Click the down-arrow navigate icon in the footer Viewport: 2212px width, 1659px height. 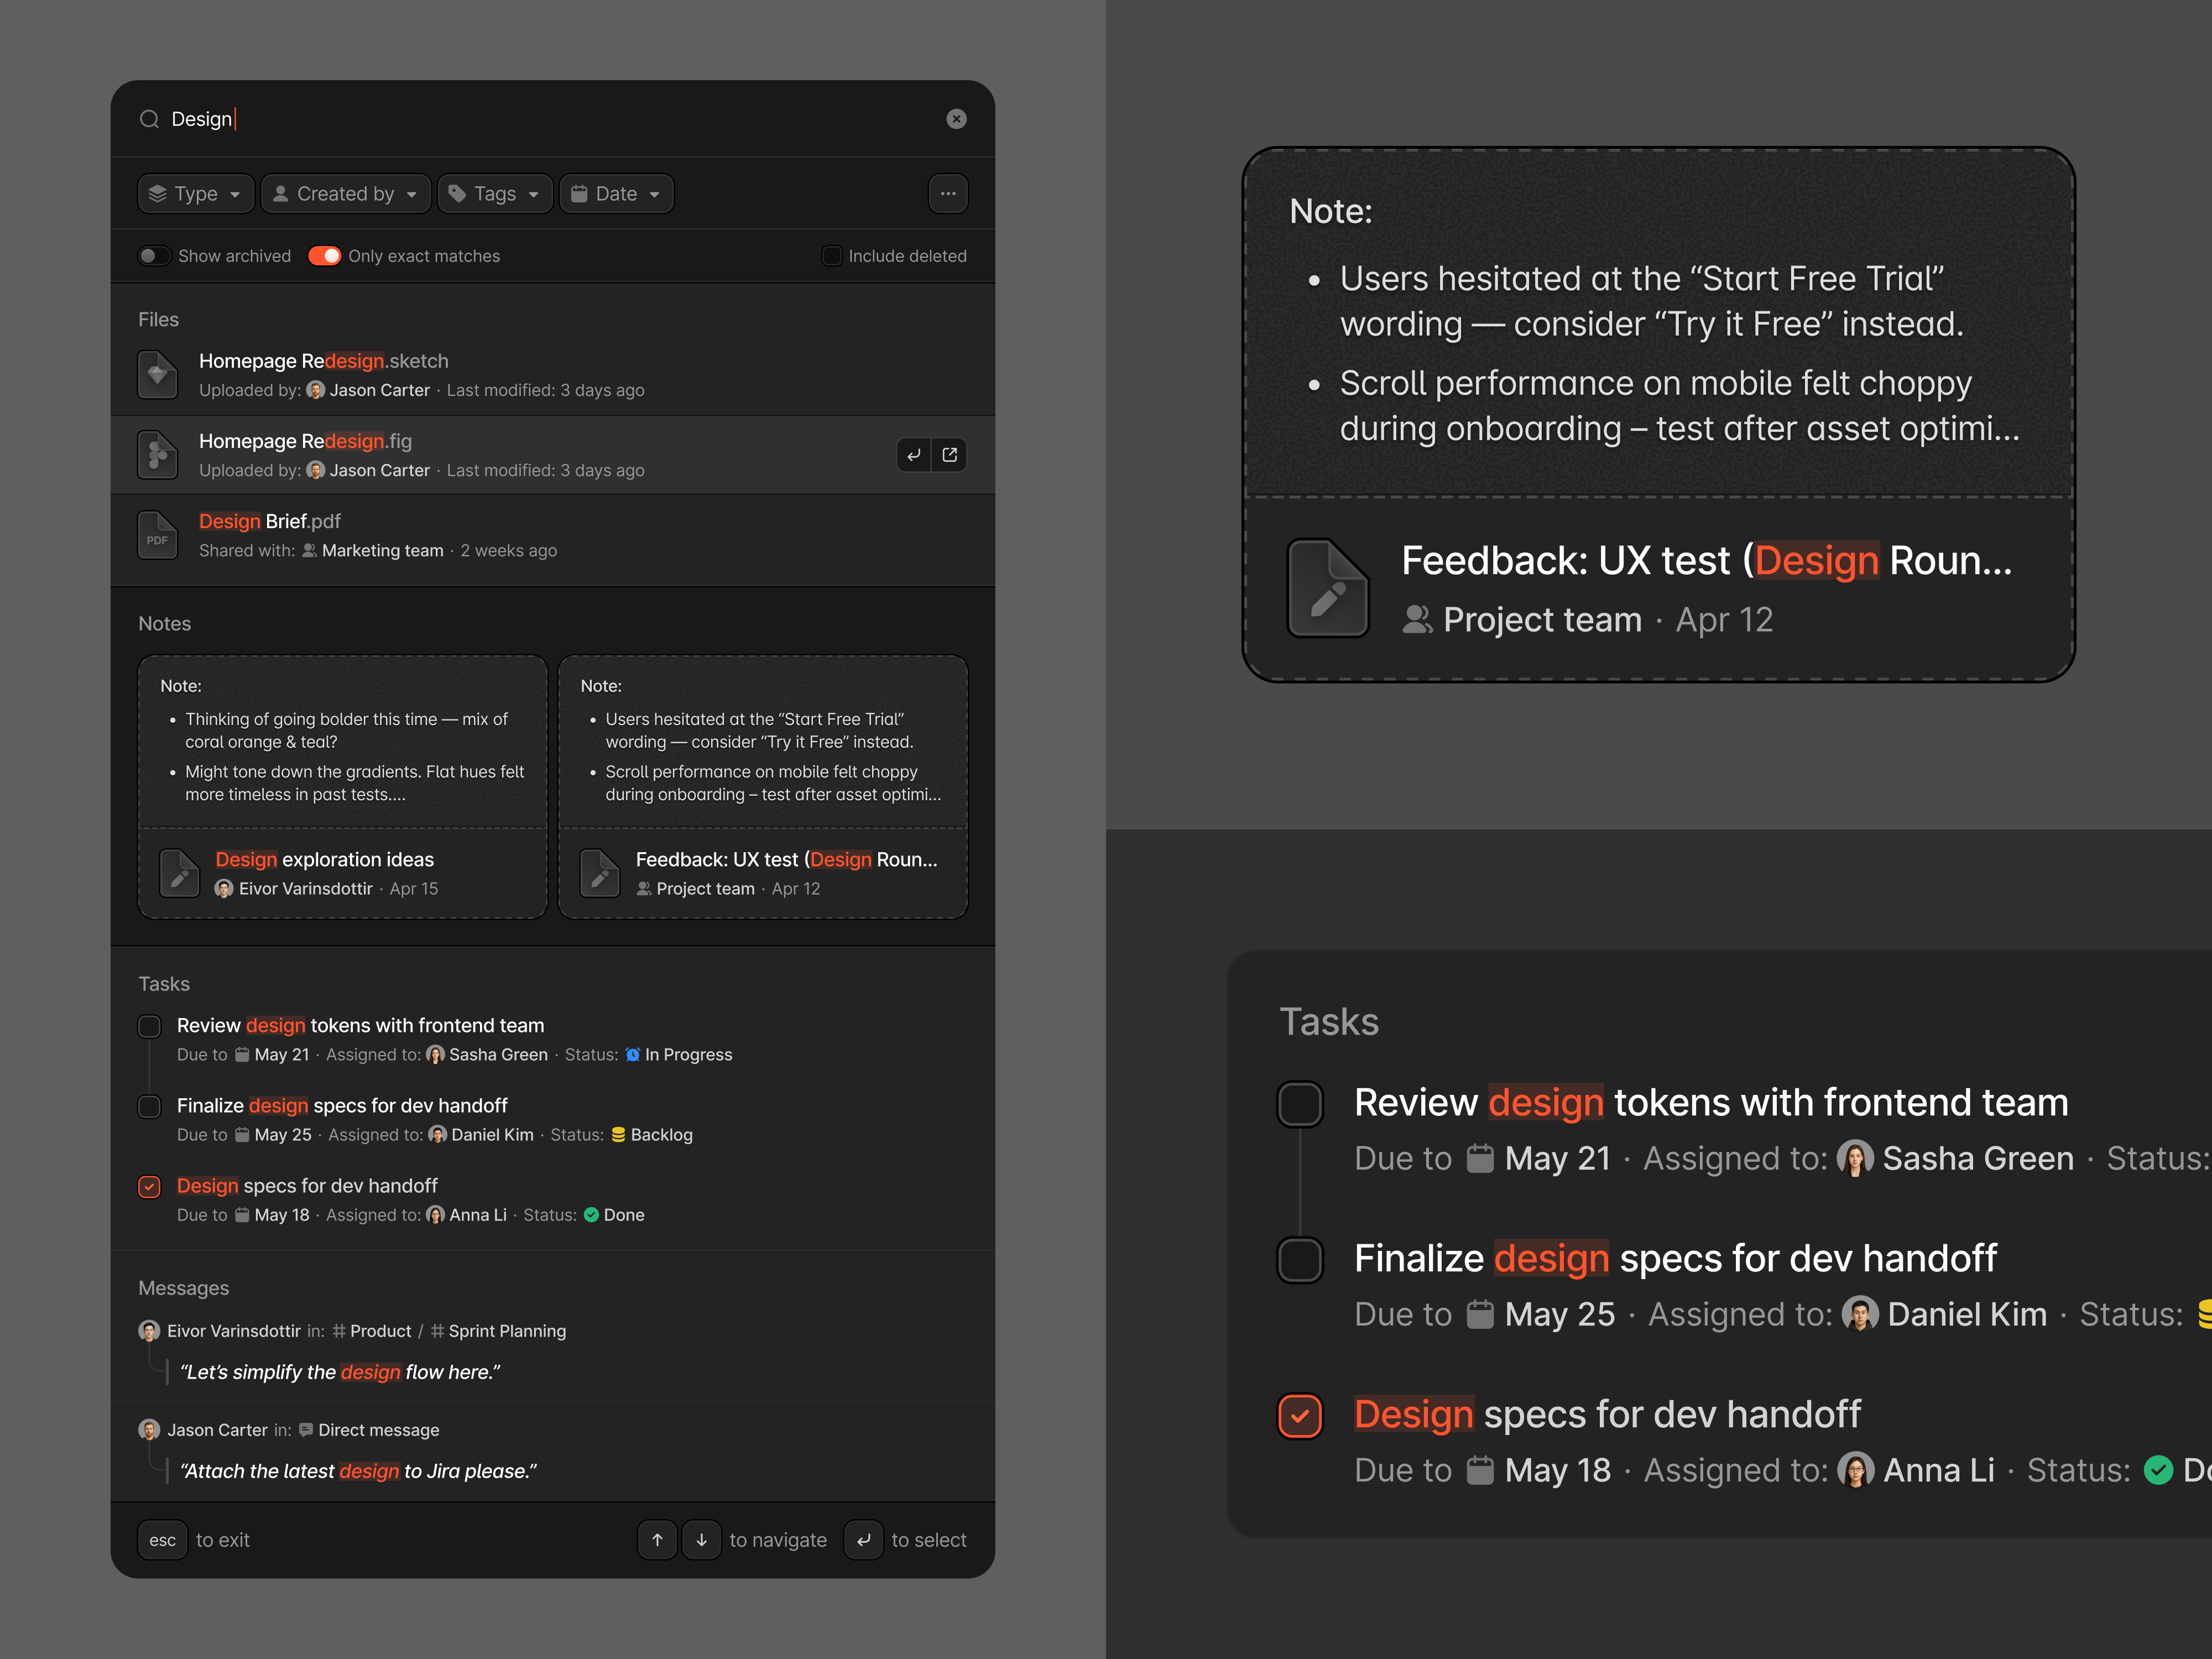tap(701, 1540)
